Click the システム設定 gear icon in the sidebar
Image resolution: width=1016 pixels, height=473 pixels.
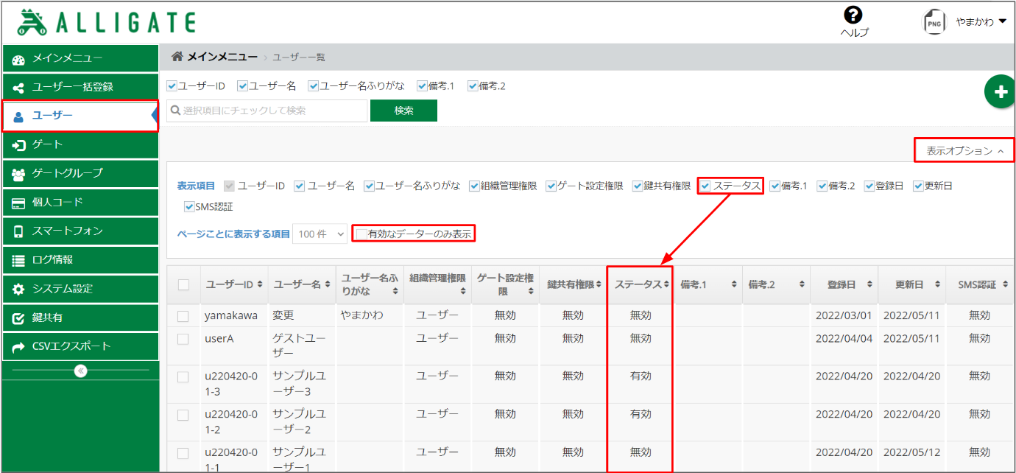pyautogui.click(x=19, y=289)
